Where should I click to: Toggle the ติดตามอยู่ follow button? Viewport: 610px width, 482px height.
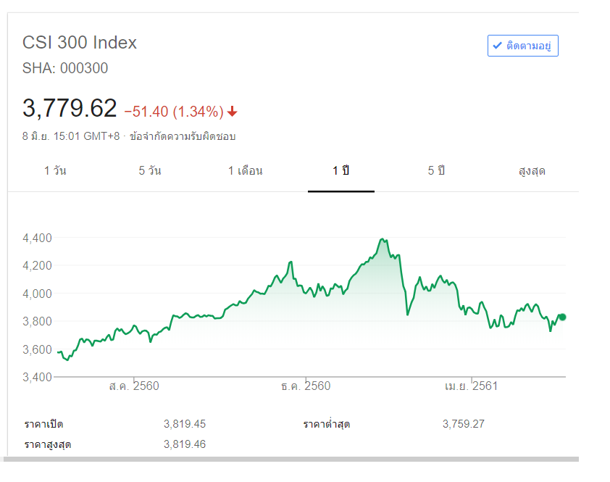click(x=522, y=46)
